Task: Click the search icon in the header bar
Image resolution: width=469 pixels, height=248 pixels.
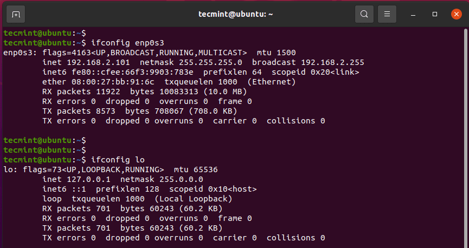Action: click(364, 14)
